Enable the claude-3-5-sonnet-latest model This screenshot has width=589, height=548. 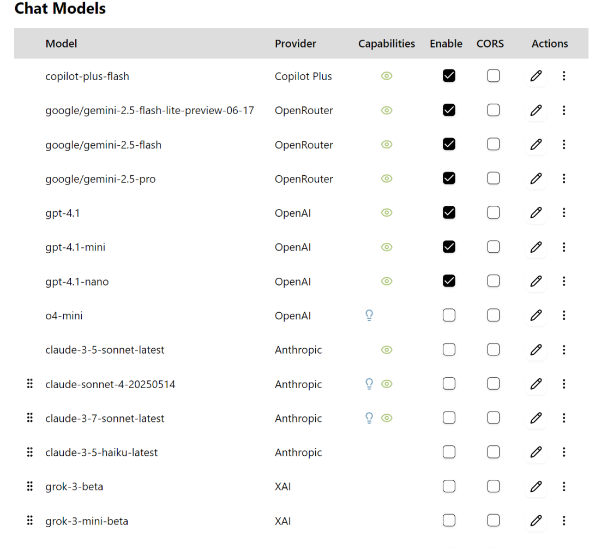click(x=449, y=349)
